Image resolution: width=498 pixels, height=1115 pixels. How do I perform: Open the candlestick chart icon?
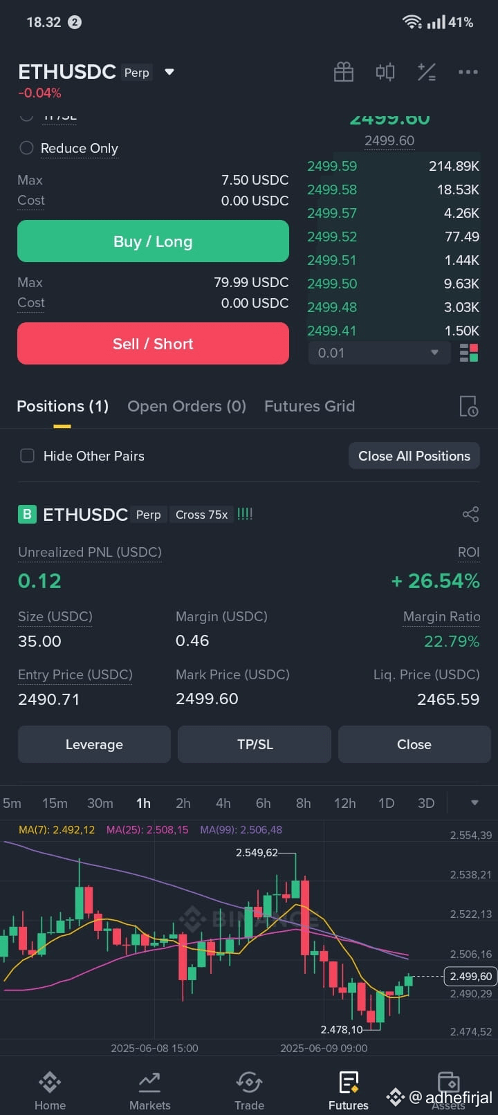(385, 72)
